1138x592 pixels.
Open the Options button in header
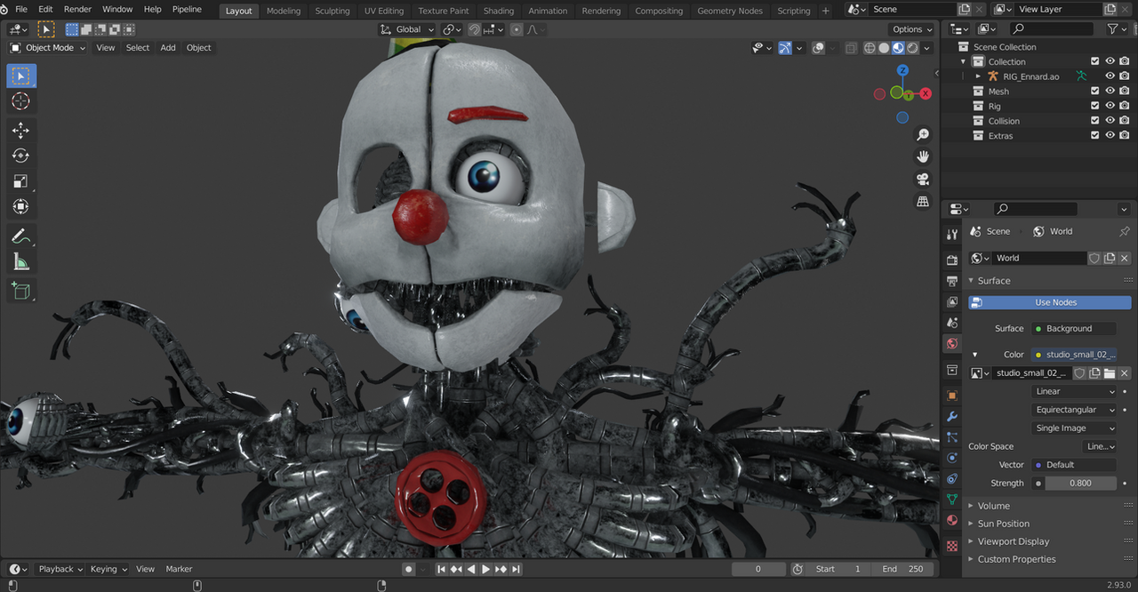click(911, 29)
